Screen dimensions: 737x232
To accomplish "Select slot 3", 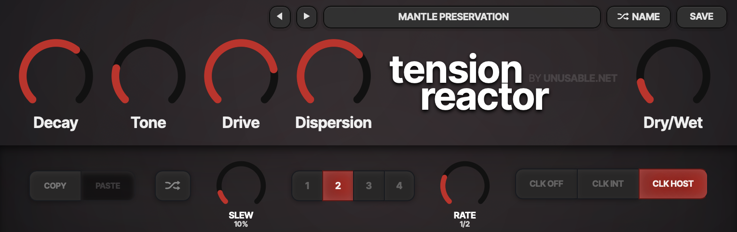I will (x=369, y=186).
